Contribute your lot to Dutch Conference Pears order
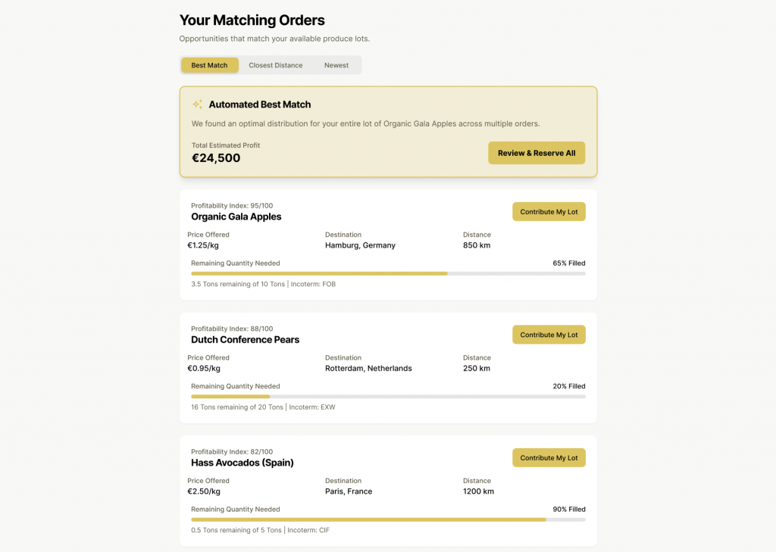 point(548,334)
